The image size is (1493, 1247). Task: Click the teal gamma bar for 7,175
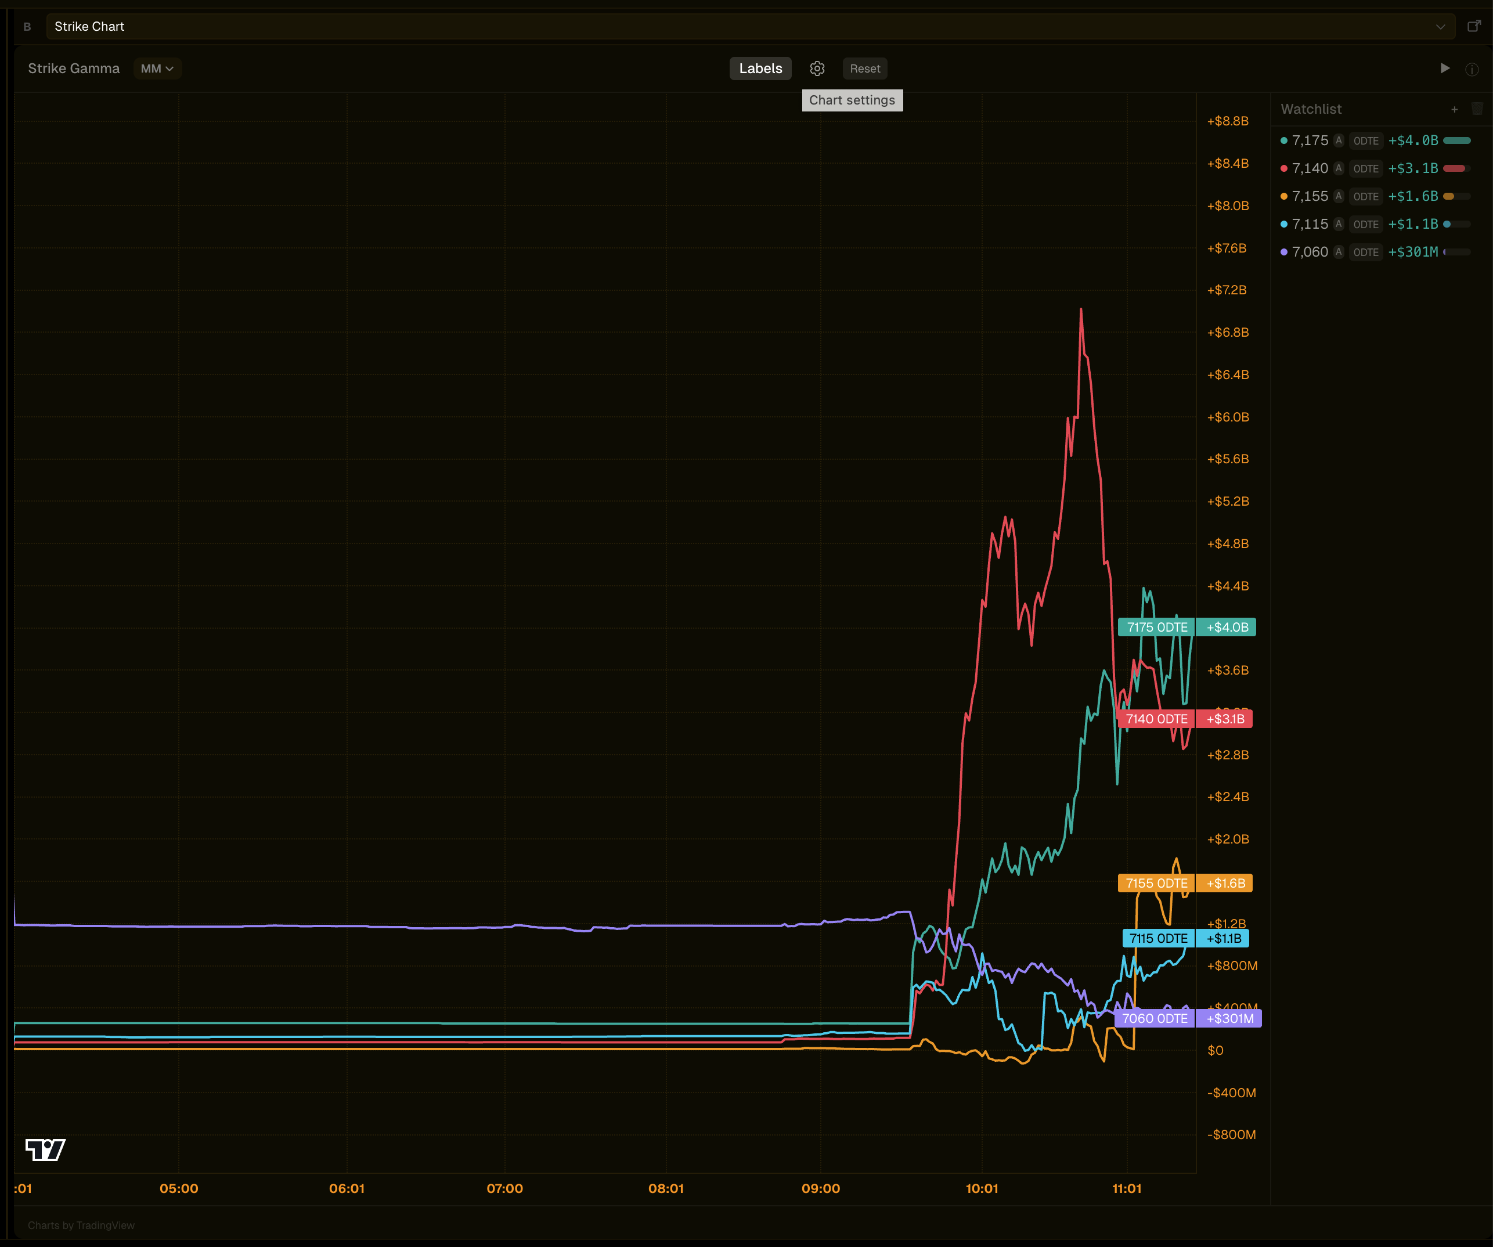click(x=1457, y=140)
